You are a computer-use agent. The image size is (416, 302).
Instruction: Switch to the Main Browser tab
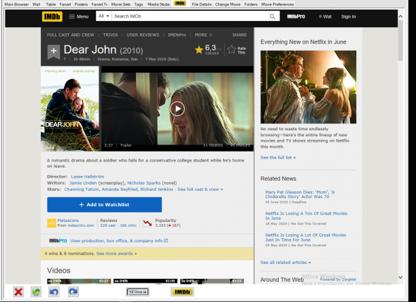coord(16,4)
